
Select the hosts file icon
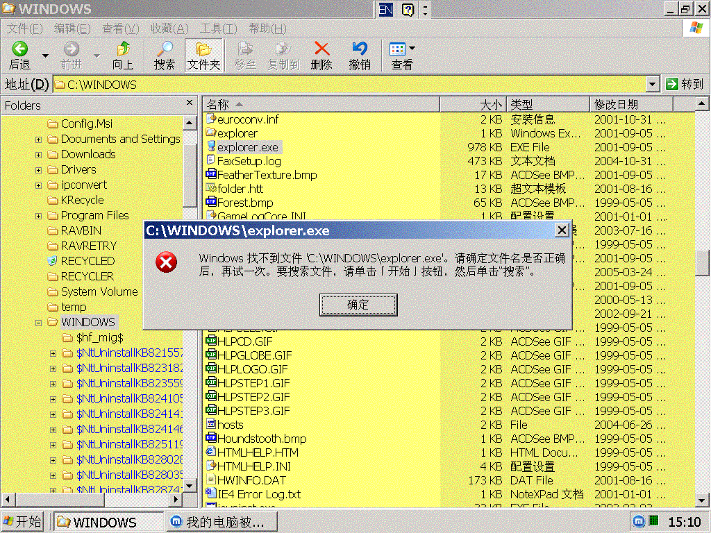211,424
